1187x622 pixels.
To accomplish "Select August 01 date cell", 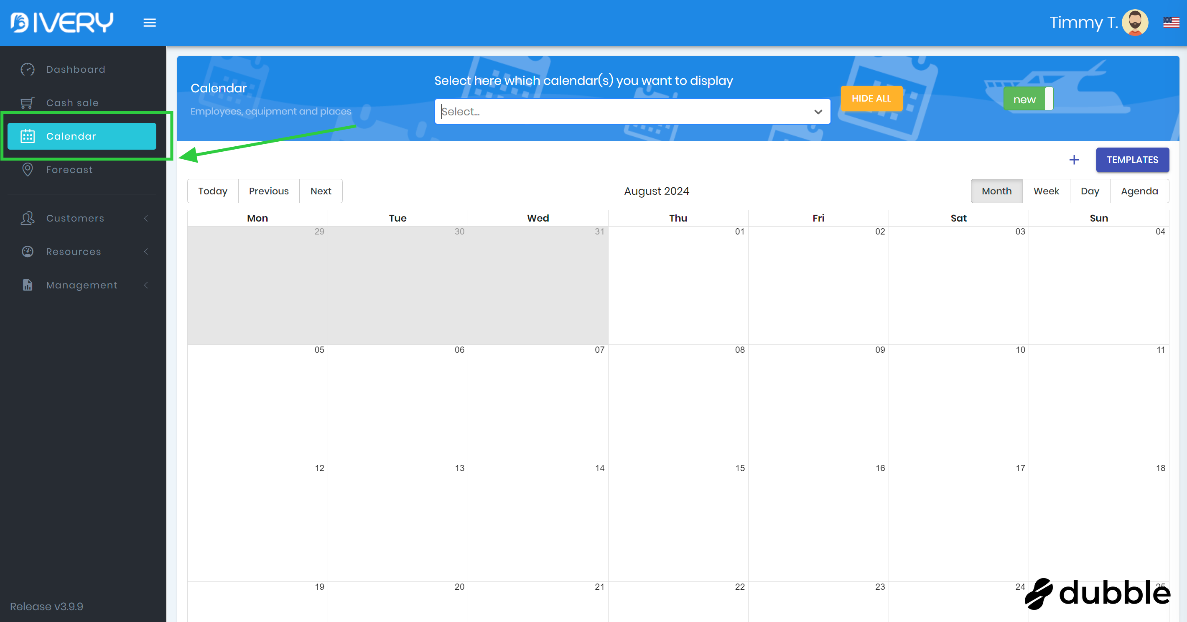I will tap(678, 285).
